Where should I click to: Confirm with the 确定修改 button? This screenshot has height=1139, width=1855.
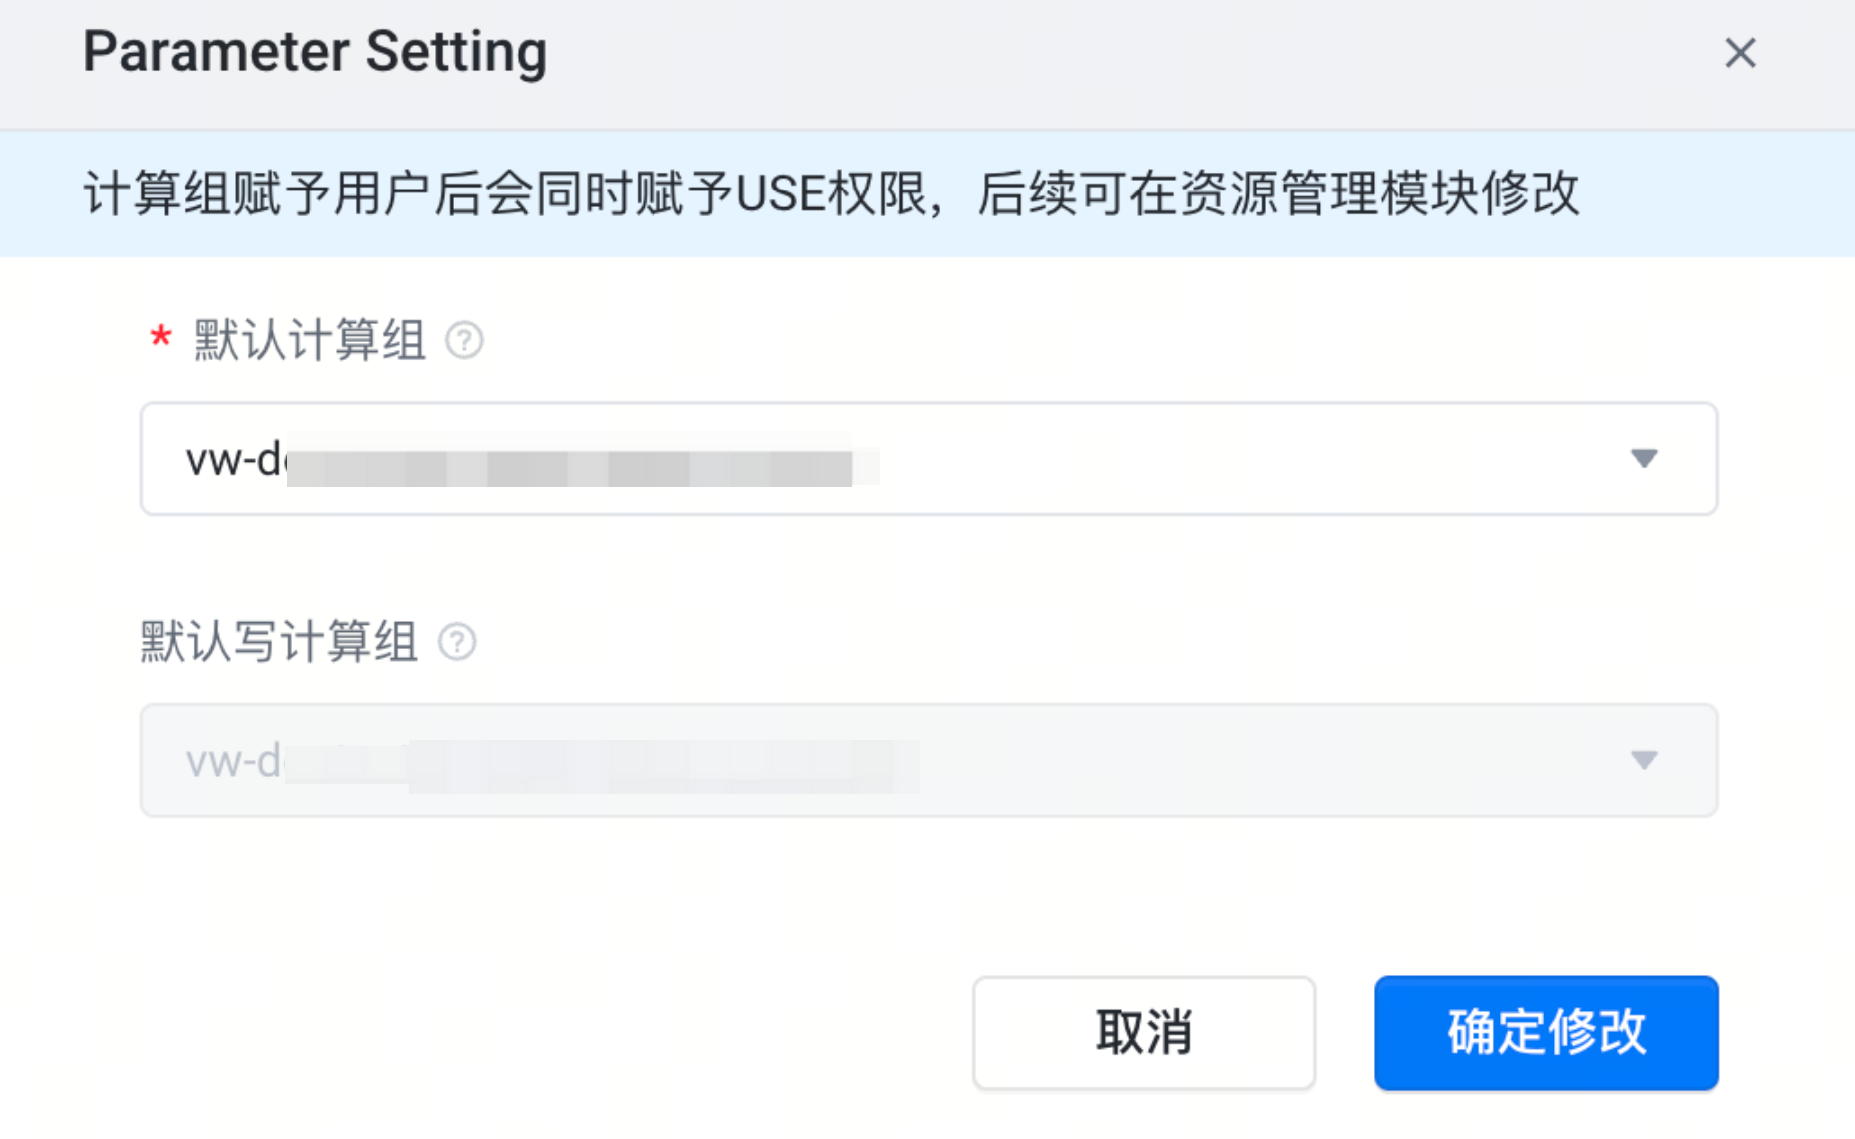[1546, 1032]
